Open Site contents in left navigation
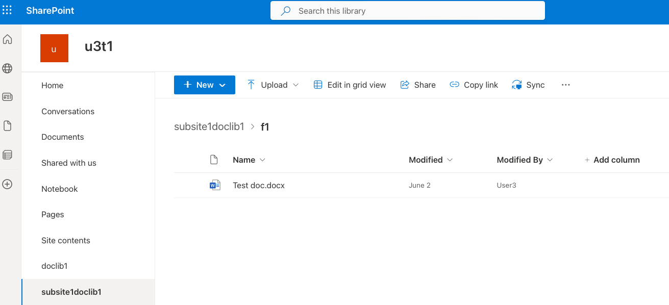The height and width of the screenshot is (305, 669). (66, 240)
